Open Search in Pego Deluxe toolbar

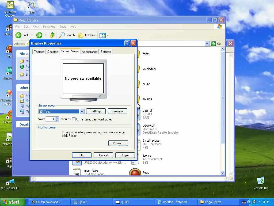pyautogui.click(x=67, y=35)
